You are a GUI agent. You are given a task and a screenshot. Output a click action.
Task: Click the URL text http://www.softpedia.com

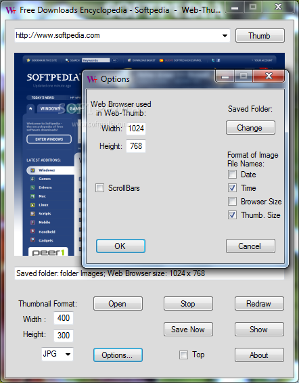(57, 35)
